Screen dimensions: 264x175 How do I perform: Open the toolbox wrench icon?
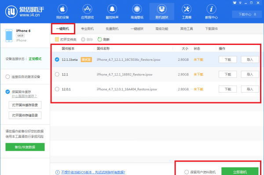187,9
